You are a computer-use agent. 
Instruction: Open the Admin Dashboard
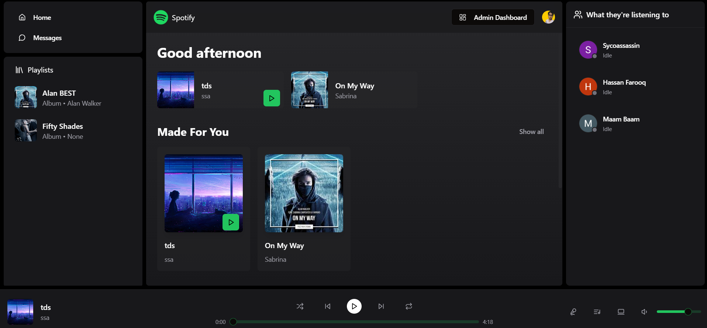tap(493, 17)
